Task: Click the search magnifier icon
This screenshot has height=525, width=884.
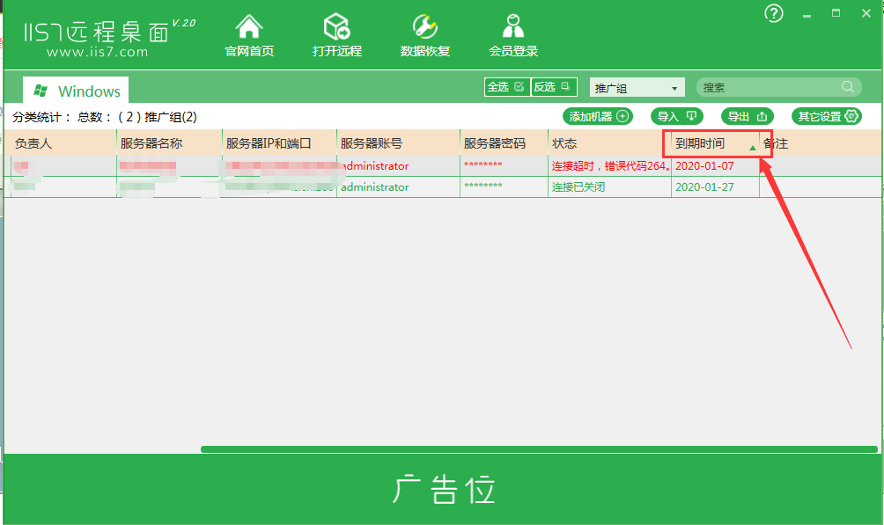Action: (x=849, y=87)
